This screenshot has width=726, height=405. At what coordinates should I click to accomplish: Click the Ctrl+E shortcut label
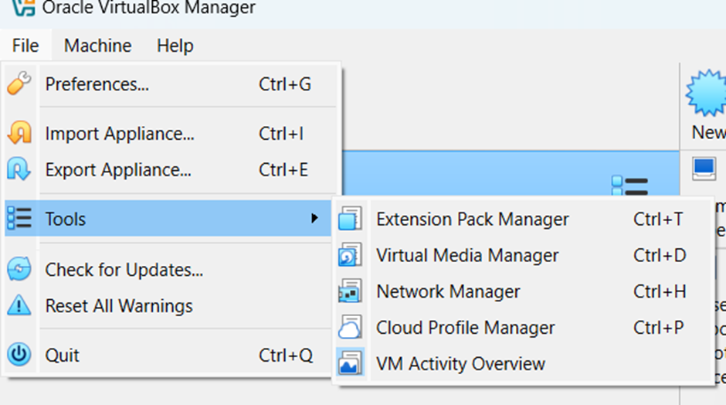pos(283,169)
